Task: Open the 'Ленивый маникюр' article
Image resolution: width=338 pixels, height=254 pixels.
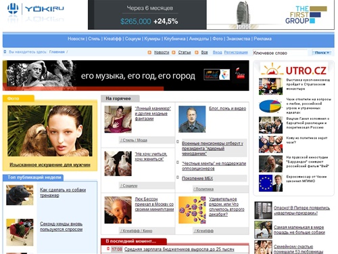Action: click(x=153, y=113)
